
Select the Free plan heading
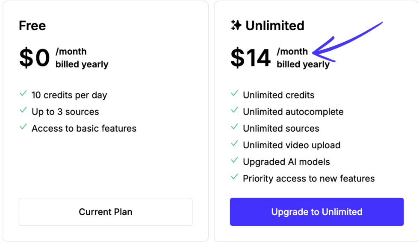32,26
